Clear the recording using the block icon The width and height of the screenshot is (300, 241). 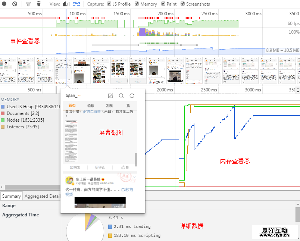(15, 4)
